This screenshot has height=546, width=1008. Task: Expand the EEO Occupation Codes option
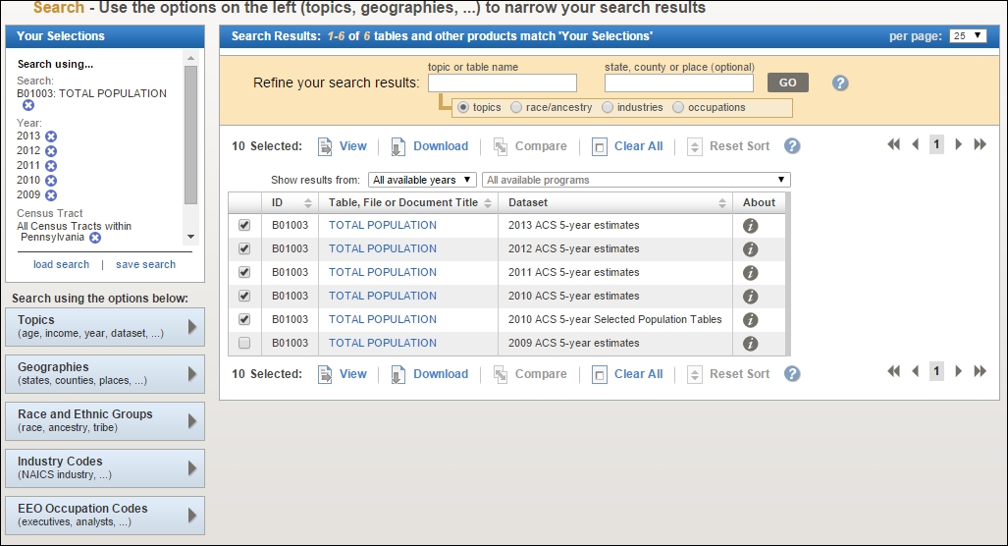(105, 516)
